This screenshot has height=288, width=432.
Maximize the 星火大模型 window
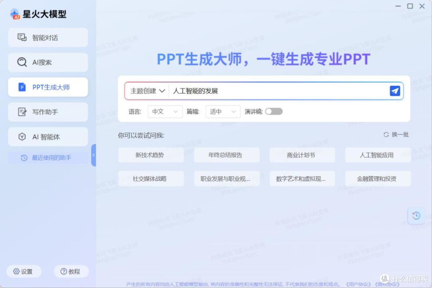coord(410,6)
